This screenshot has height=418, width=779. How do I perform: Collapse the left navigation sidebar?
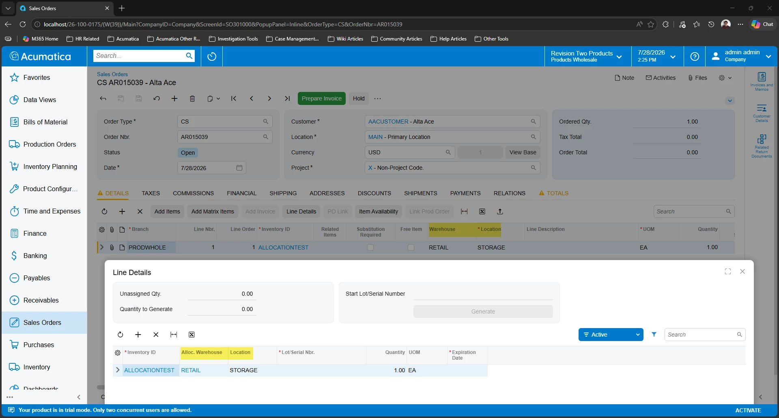click(x=79, y=397)
